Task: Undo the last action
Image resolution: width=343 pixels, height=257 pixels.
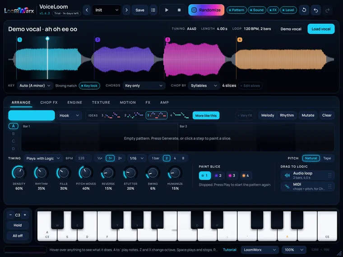Action: pos(315,10)
